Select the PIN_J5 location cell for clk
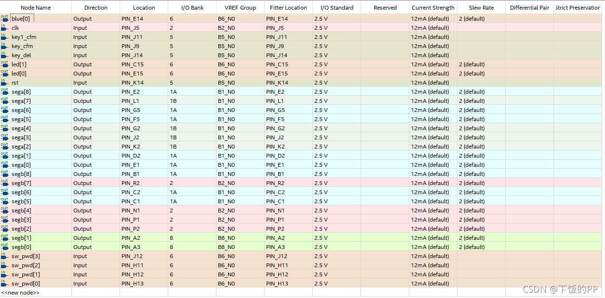Image resolution: width=605 pixels, height=298 pixels. point(144,28)
